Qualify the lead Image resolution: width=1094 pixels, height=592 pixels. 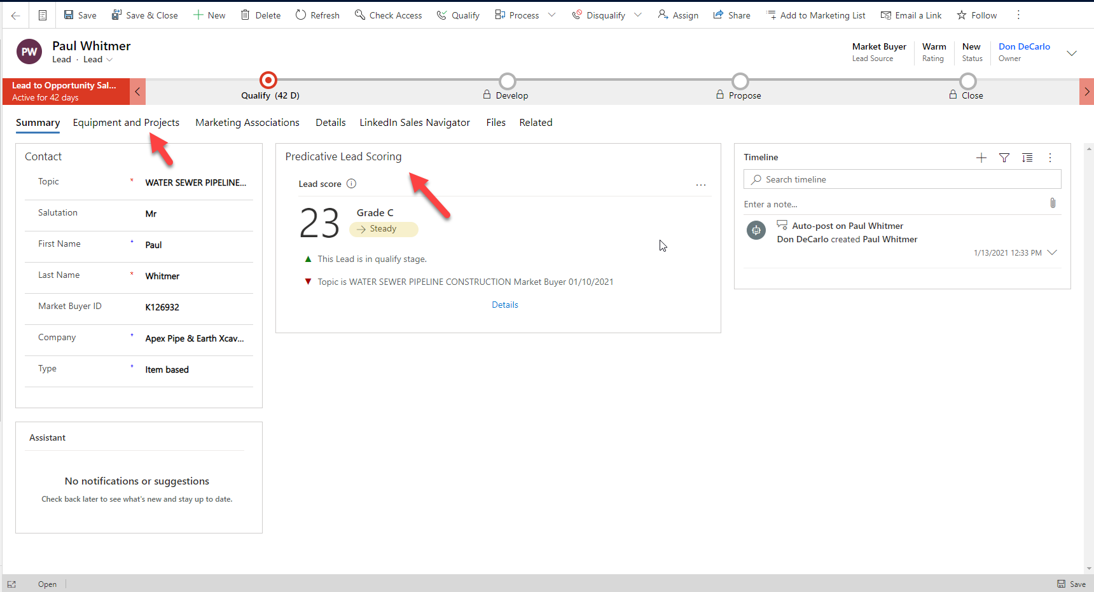[x=458, y=15]
